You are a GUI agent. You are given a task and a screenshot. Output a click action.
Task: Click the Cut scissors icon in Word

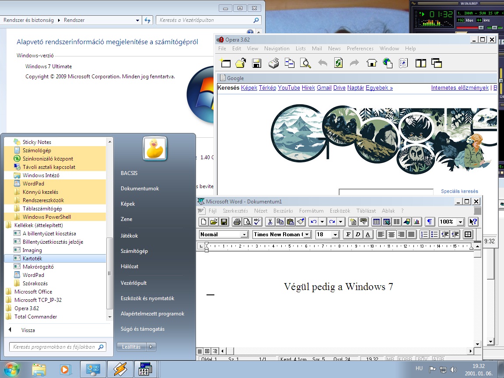coord(270,221)
